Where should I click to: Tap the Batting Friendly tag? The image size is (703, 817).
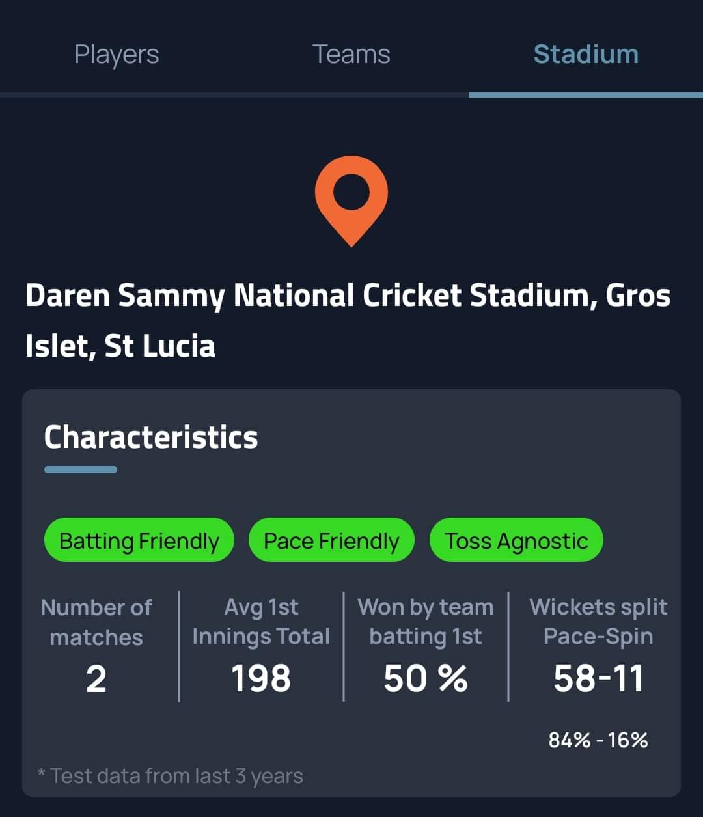139,540
